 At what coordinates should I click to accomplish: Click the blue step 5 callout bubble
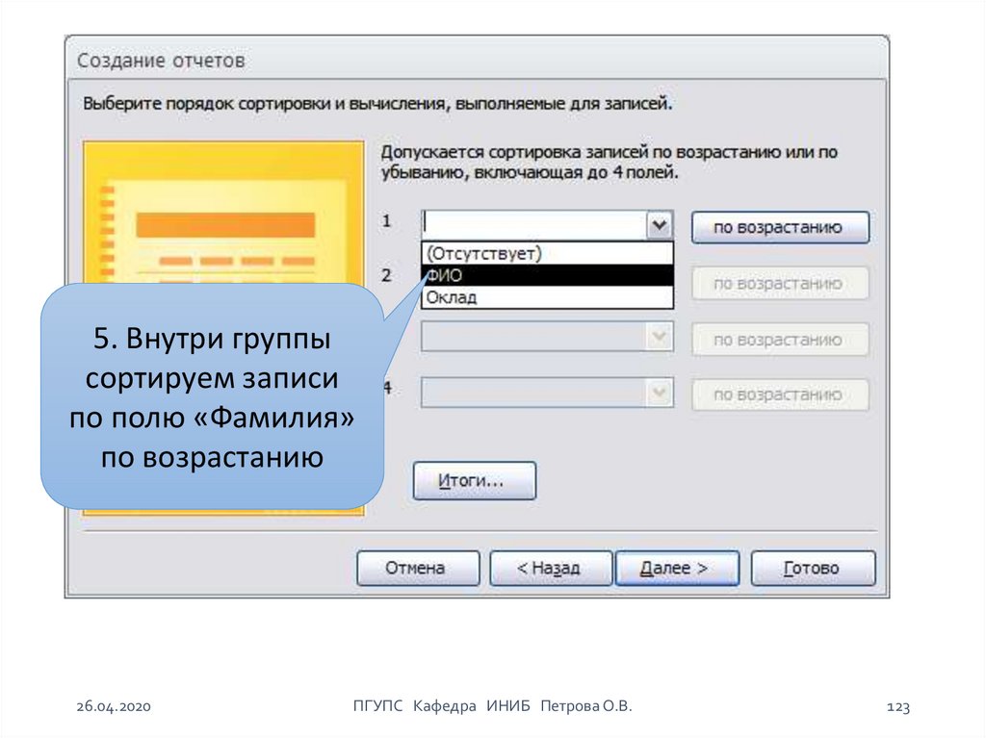[x=211, y=396]
